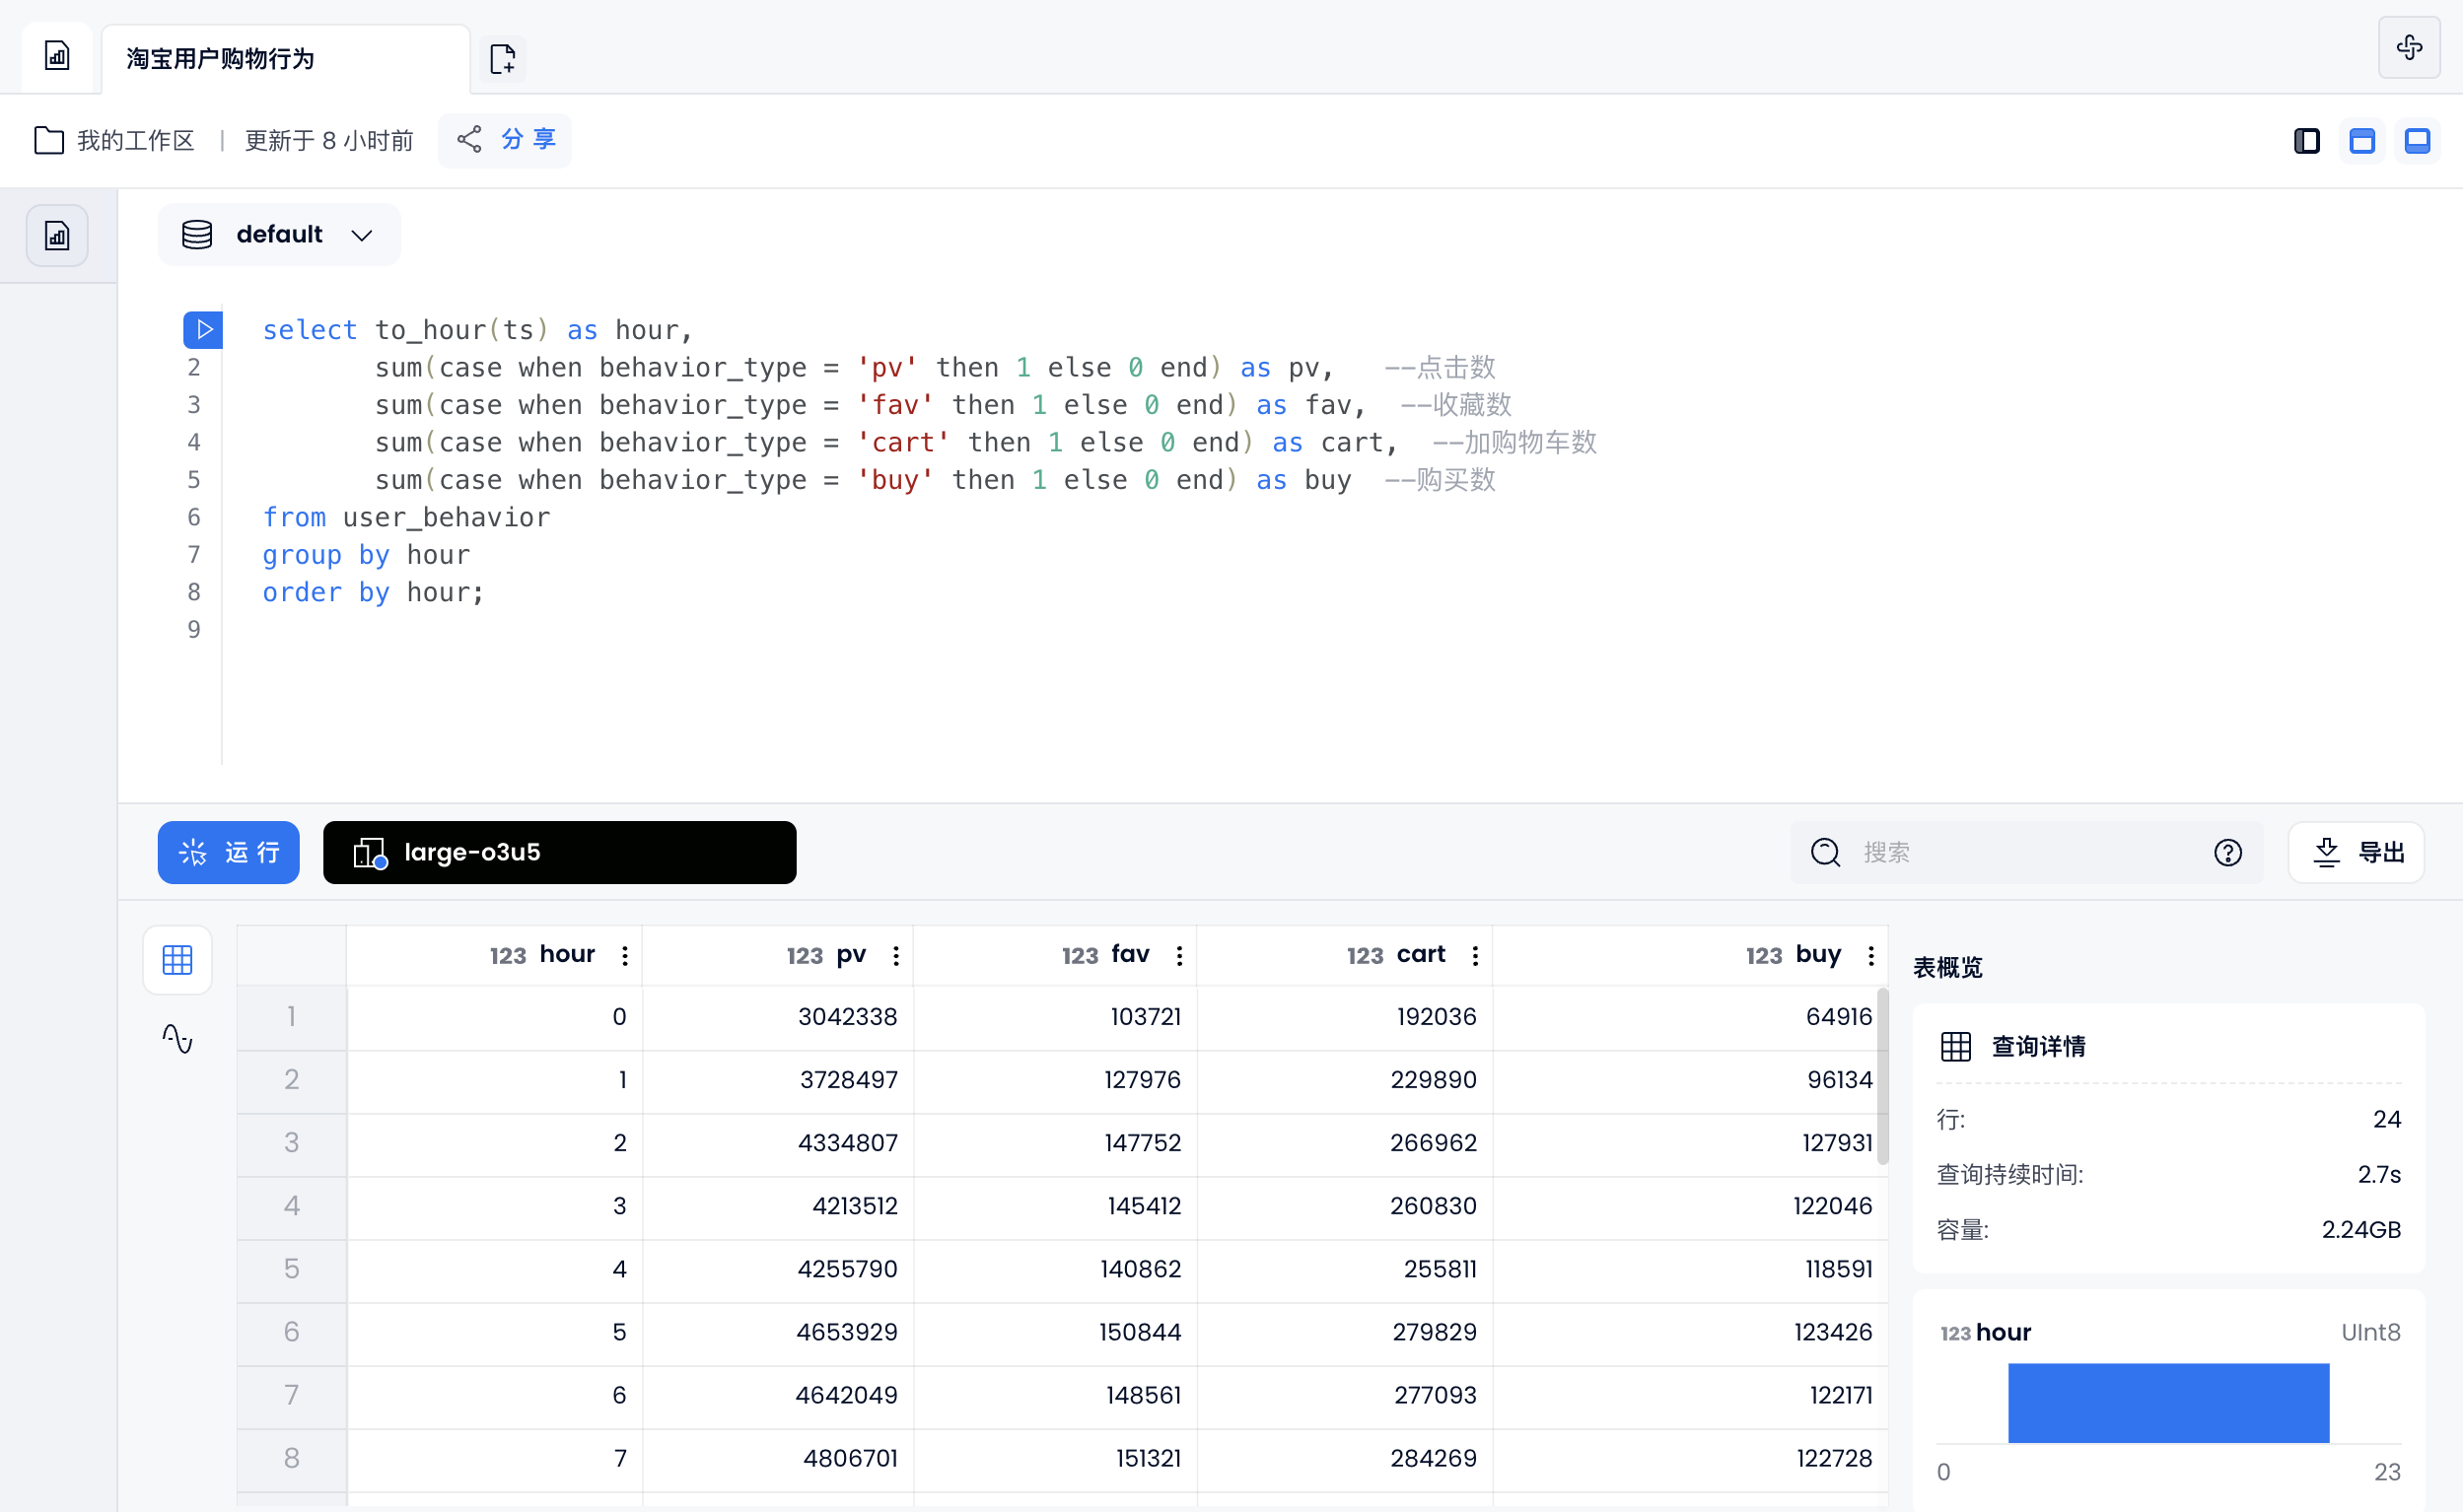This screenshot has width=2463, height=1512.
Task: Toggle the results pane layout icon
Action: [x=2417, y=141]
